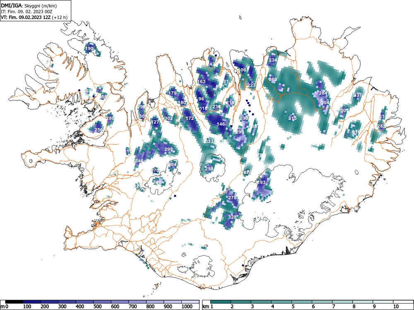Click the visibility value 346 on the map
This screenshot has width=414, height=310.
pos(140,161)
